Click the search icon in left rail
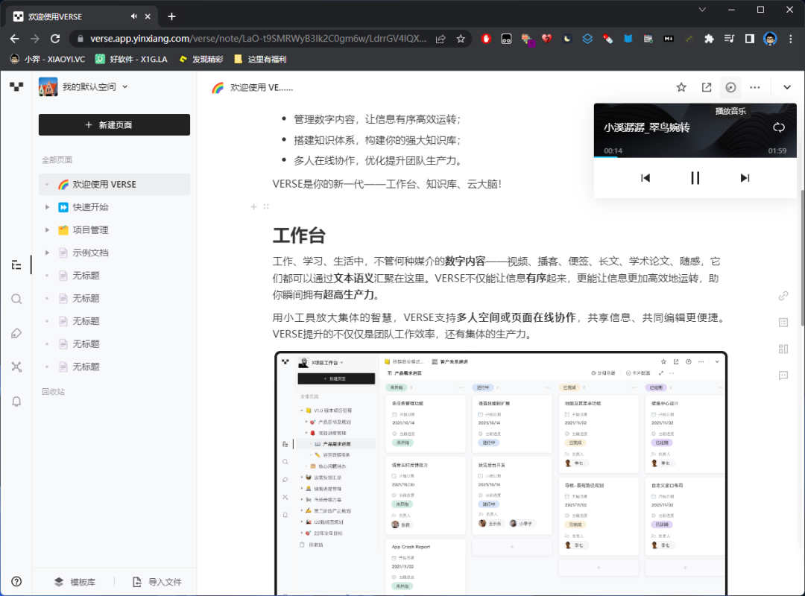The image size is (805, 596). tap(16, 299)
